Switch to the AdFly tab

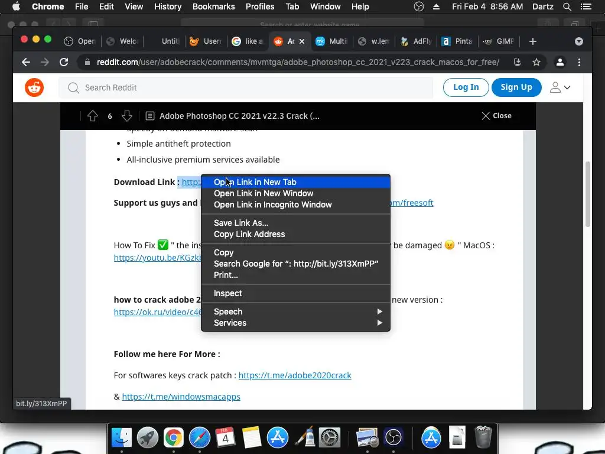pyautogui.click(x=416, y=41)
